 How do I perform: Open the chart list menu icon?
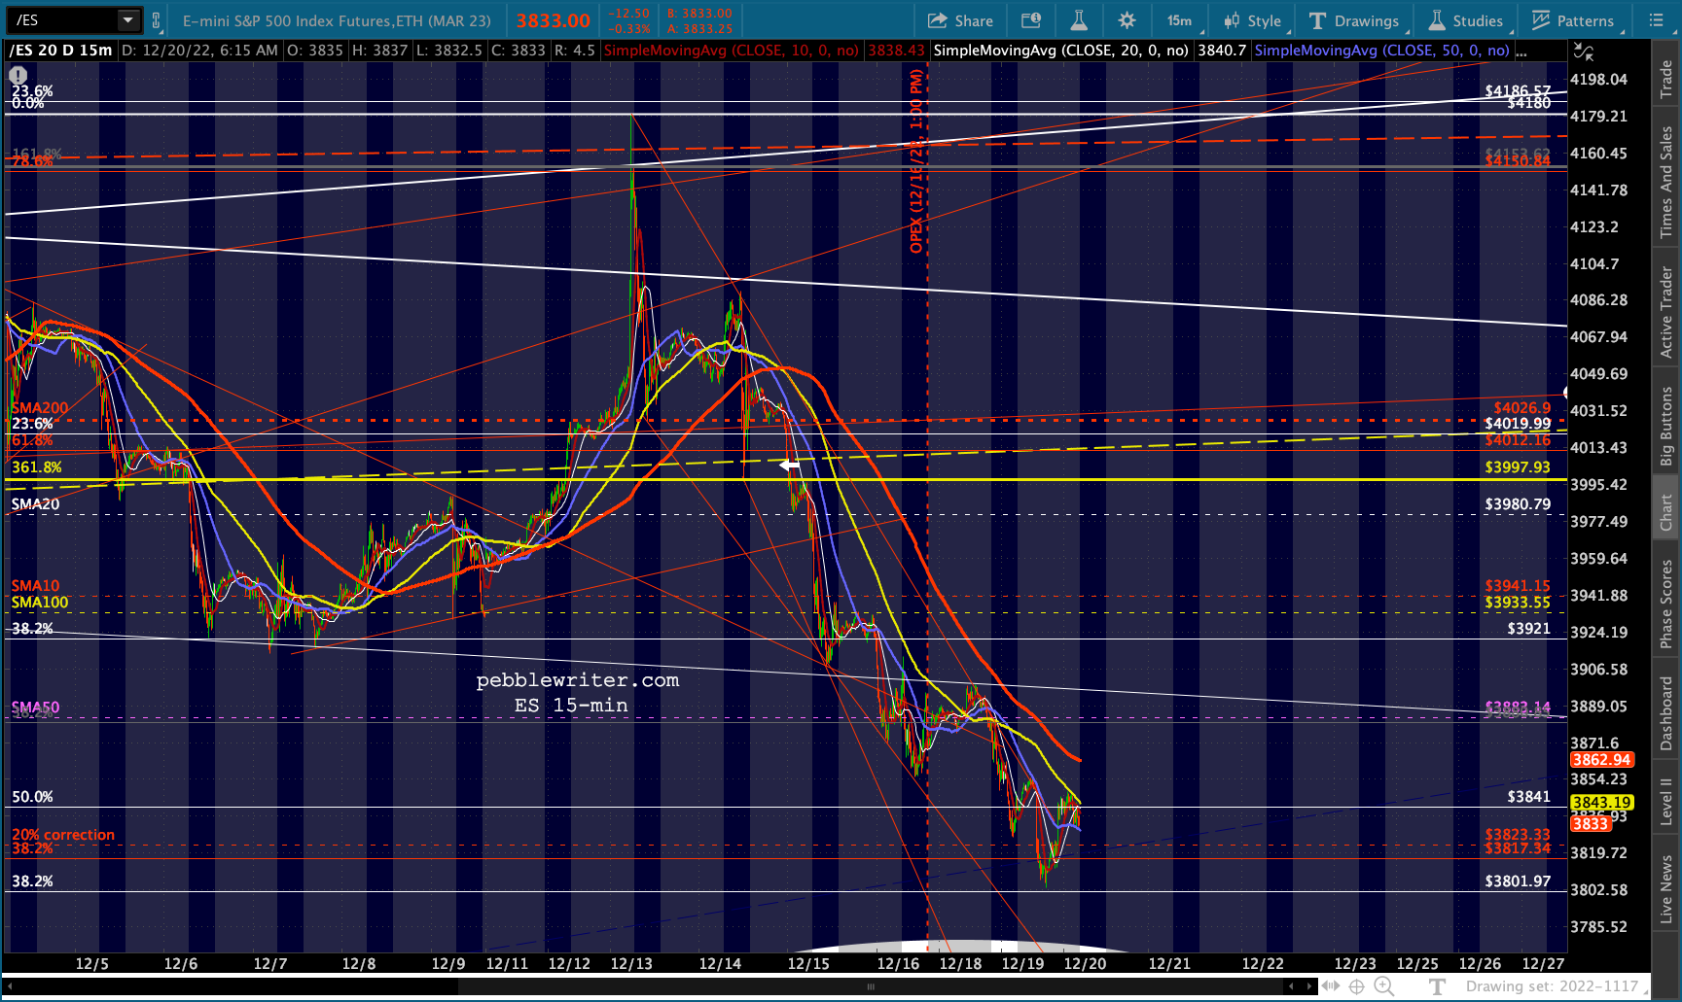tap(1657, 20)
